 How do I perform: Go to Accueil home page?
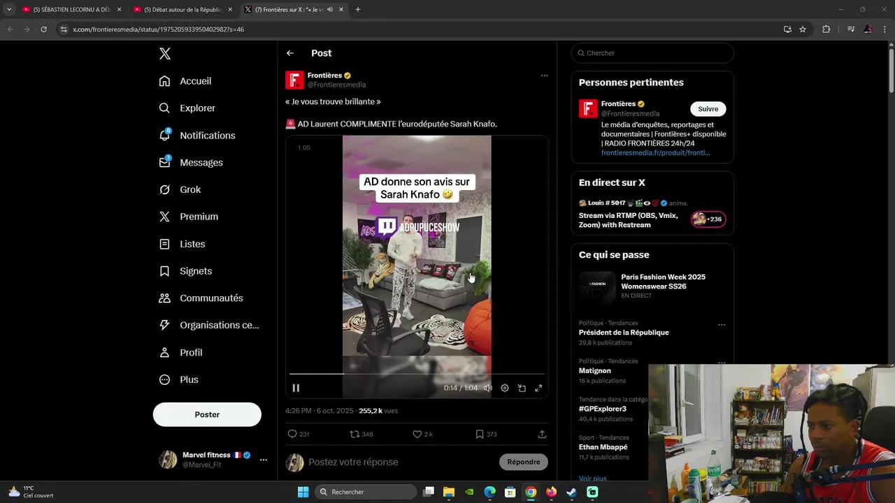click(185, 81)
